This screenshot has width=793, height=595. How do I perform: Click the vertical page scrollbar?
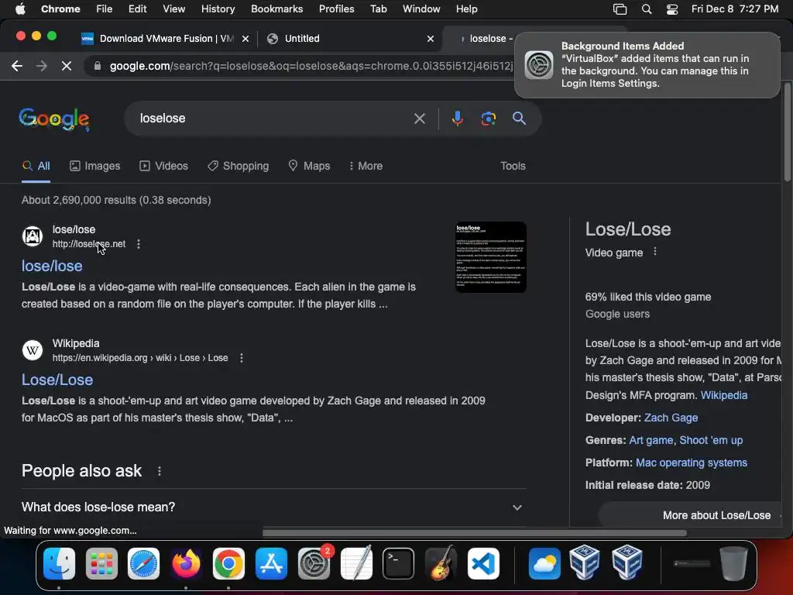[787, 132]
